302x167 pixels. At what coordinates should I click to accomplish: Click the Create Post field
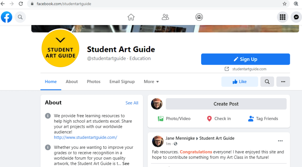(226, 104)
